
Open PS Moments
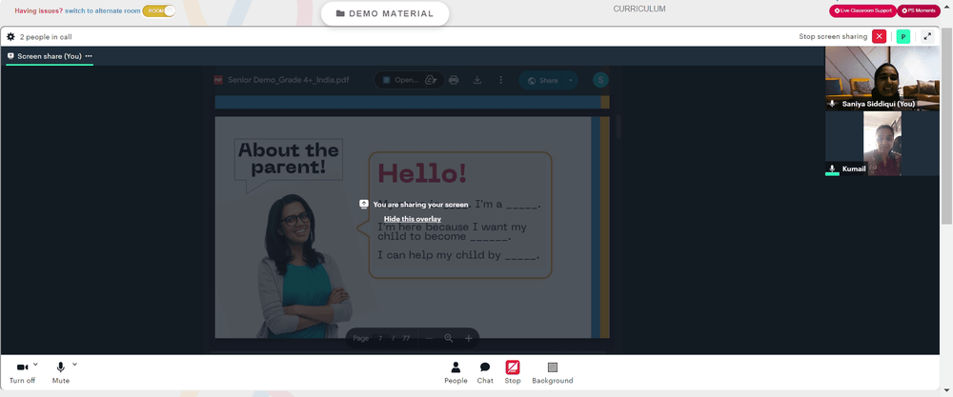919,10
